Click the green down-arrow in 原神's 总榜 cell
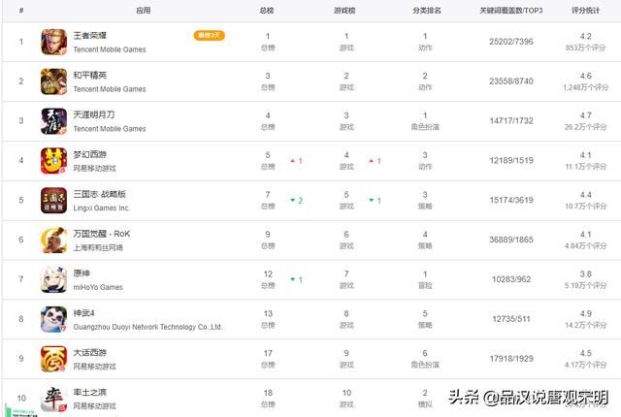The height and width of the screenshot is (417, 621). [x=293, y=279]
